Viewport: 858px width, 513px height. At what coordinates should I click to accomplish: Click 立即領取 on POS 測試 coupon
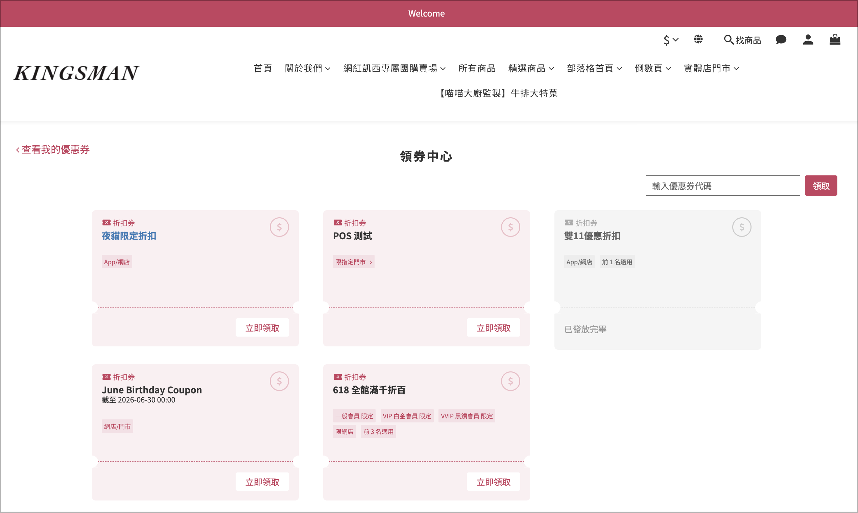[x=494, y=328]
